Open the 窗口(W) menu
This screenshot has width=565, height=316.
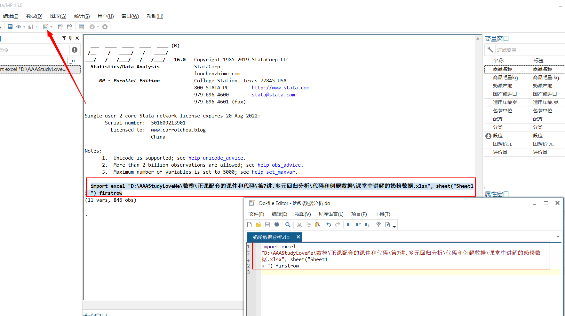coord(130,16)
